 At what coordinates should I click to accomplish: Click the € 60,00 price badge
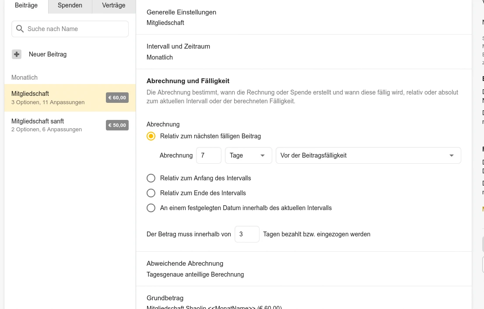click(117, 98)
